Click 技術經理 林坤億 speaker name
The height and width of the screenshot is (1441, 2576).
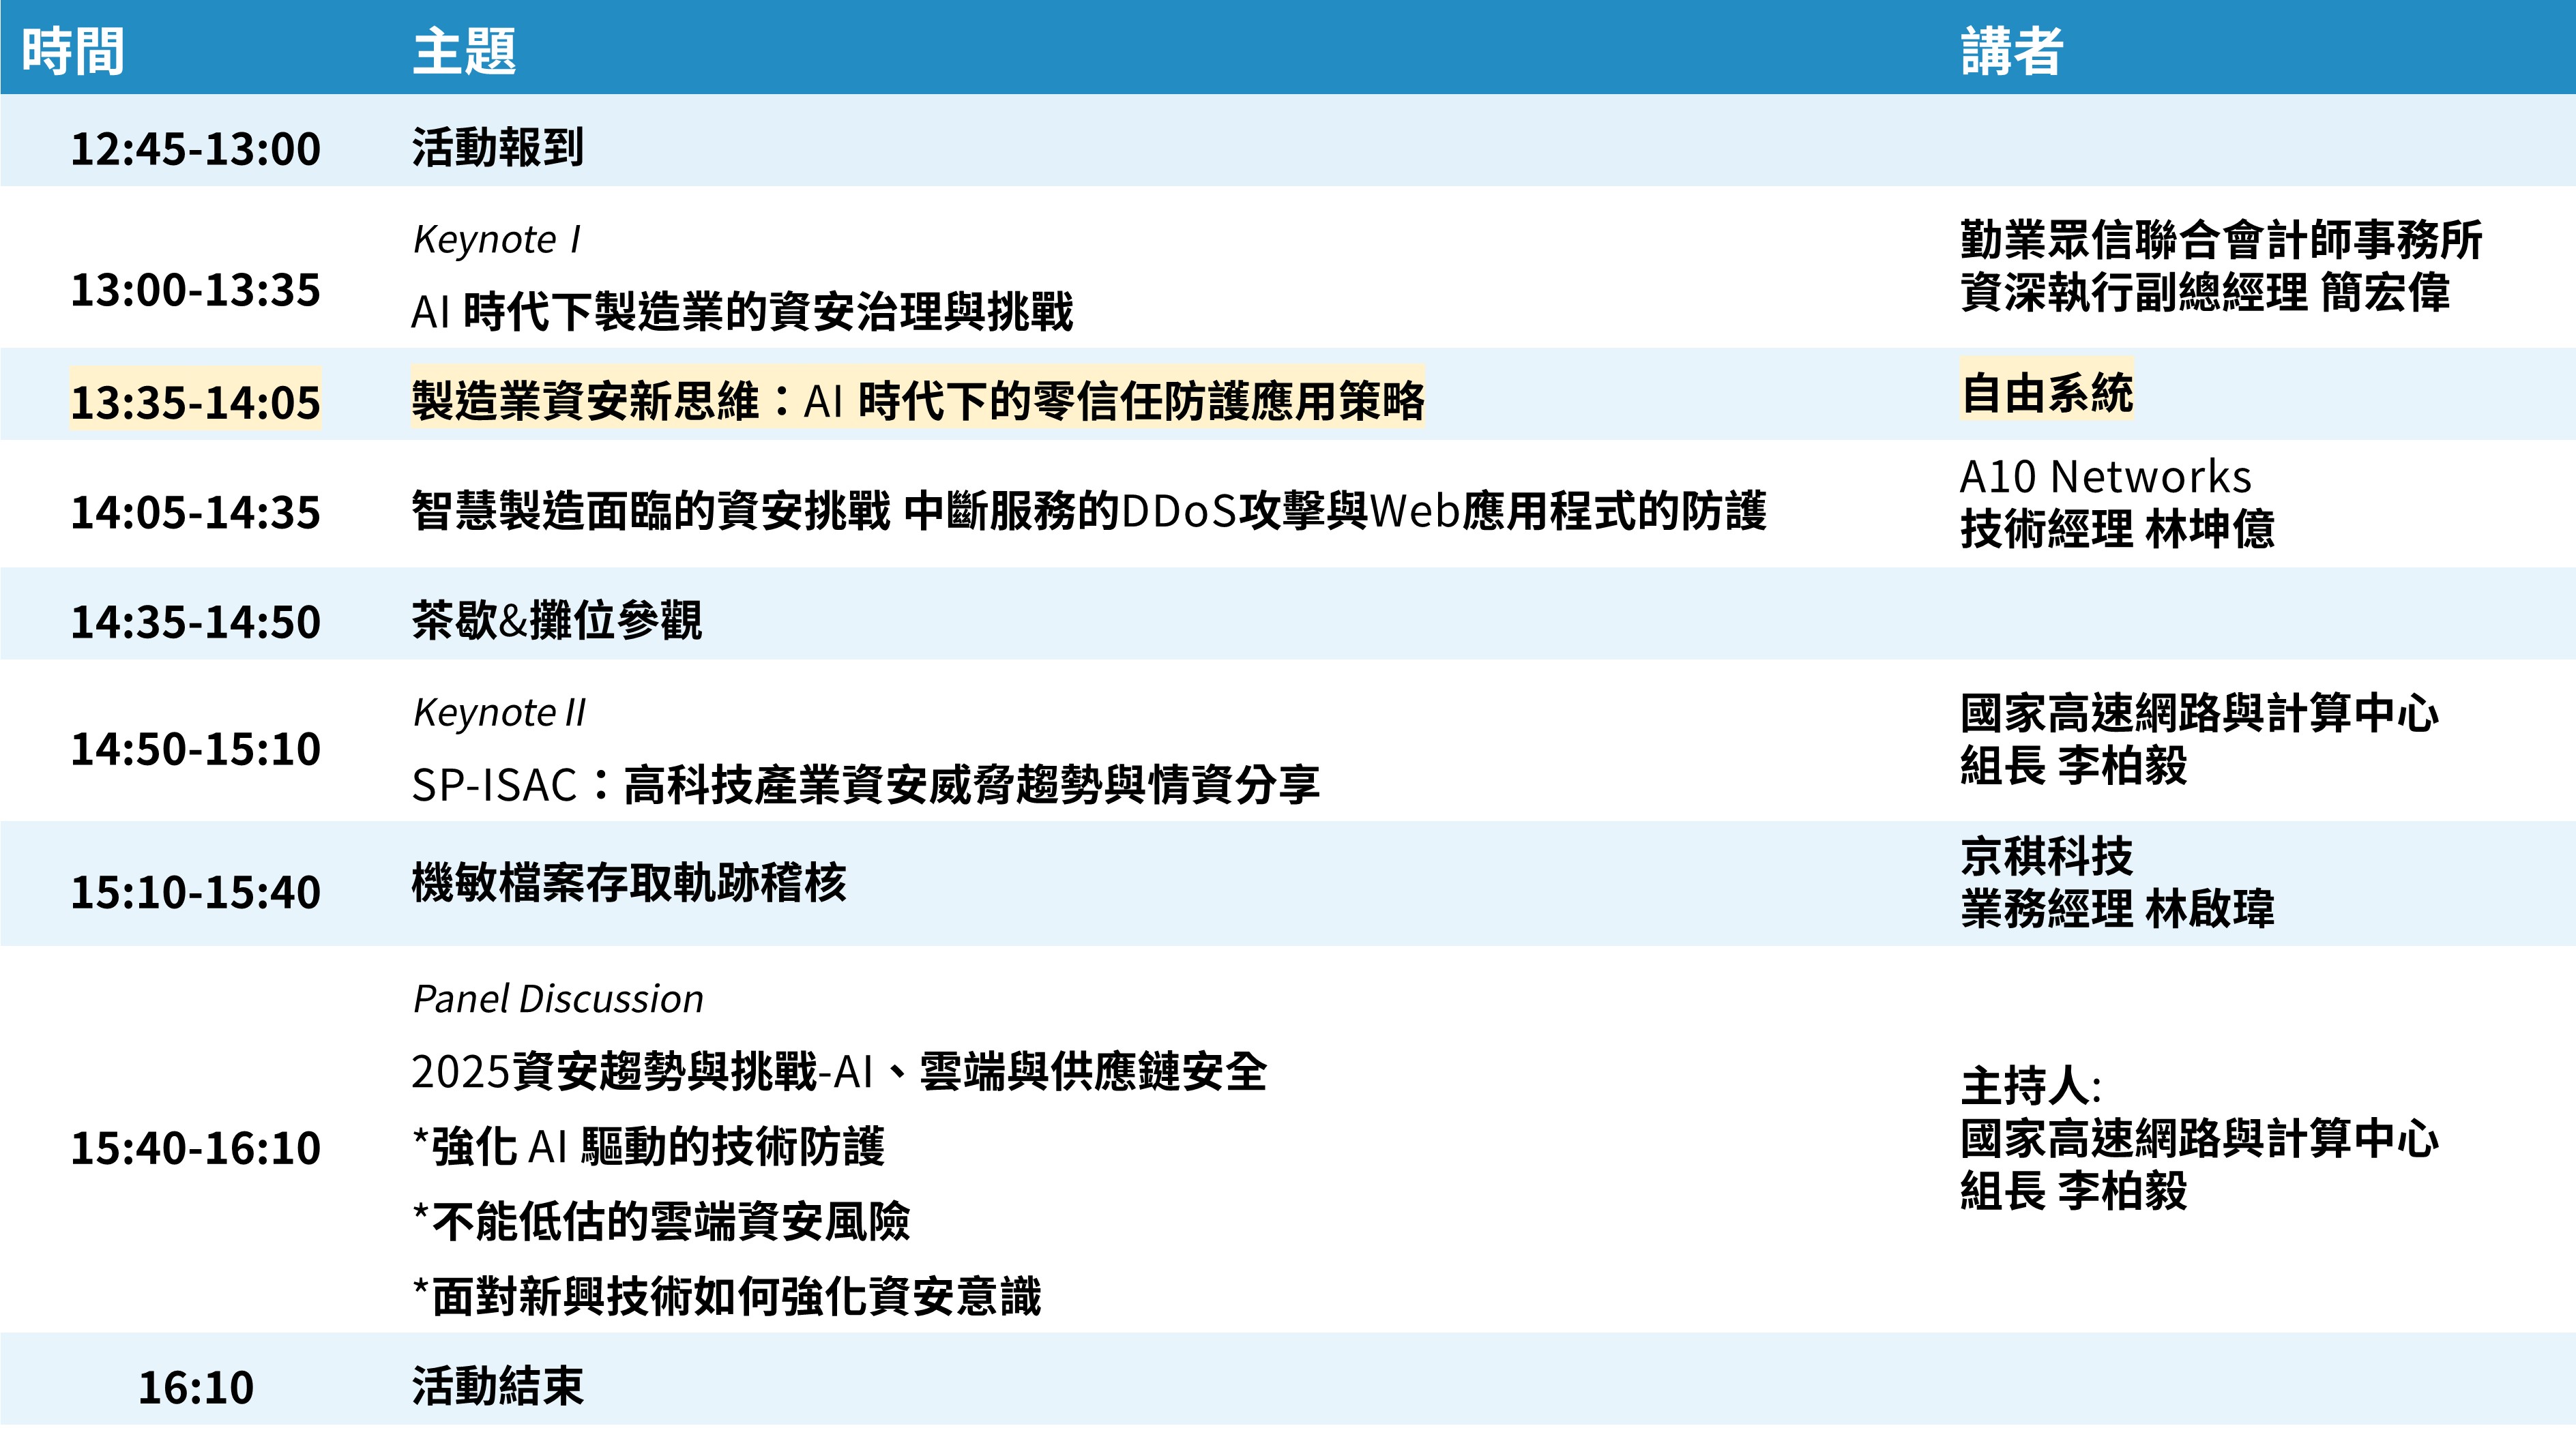pyautogui.click(x=2117, y=529)
